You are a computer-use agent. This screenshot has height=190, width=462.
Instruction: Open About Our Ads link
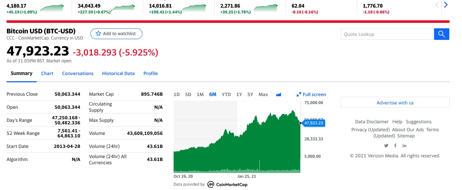pyautogui.click(x=408, y=130)
